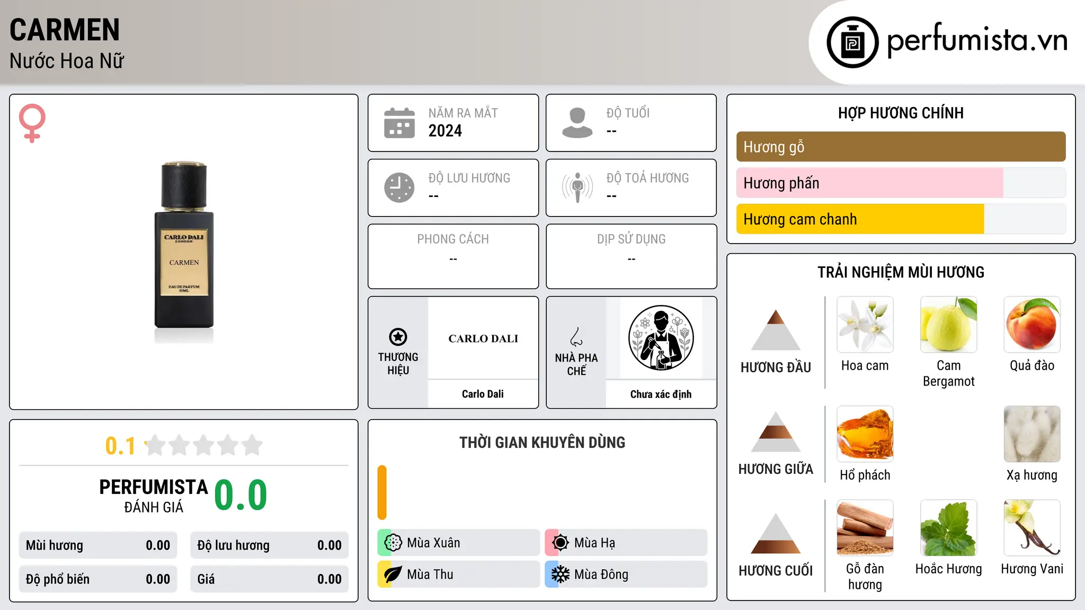This screenshot has height=610, width=1085.
Task: Click the five-star rating row
Action: pos(203,445)
